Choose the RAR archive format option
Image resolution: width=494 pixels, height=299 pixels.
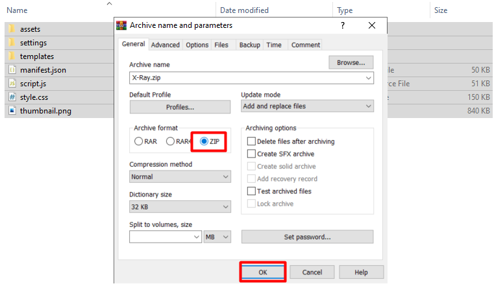click(x=138, y=141)
